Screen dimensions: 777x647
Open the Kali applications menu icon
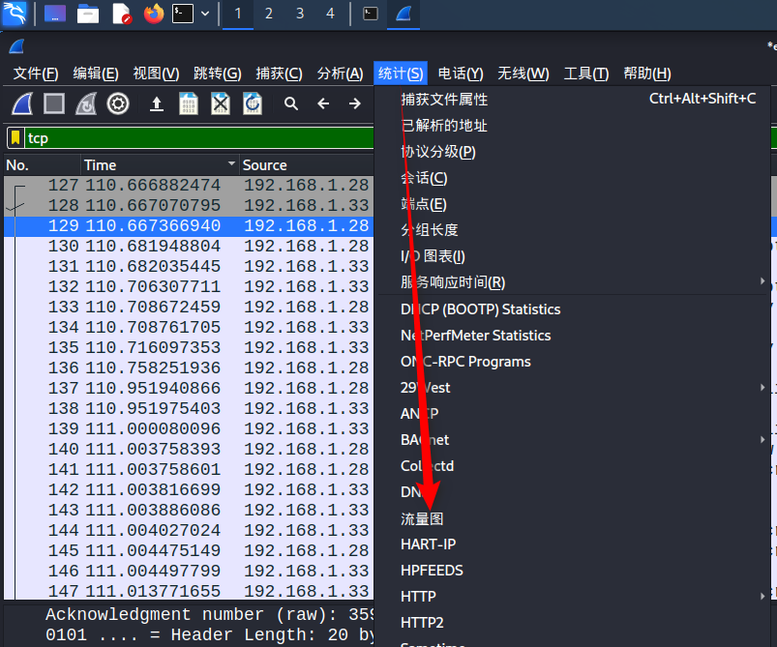(15, 14)
